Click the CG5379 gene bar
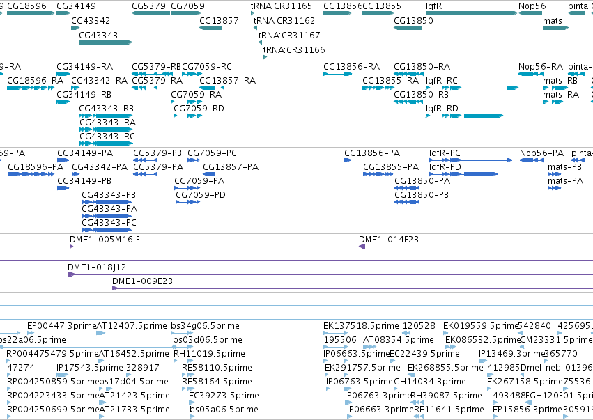The image size is (593, 420). (x=151, y=13)
